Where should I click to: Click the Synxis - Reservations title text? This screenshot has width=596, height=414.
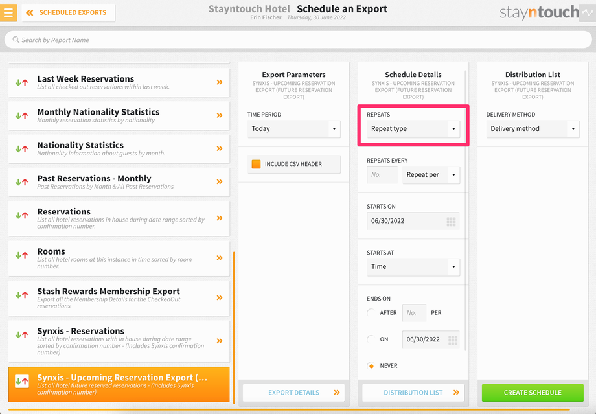pos(80,331)
